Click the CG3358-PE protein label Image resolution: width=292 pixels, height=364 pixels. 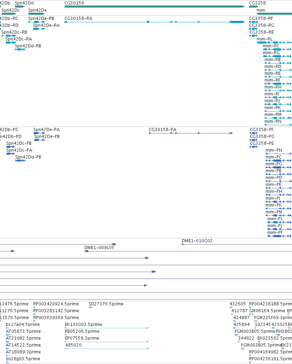[262, 143]
